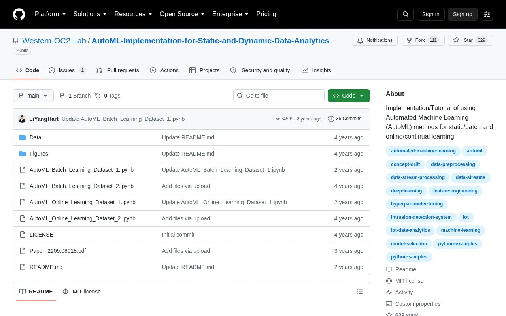Screen dimensions: 506x316
Task: Click the README.md file icon
Action: tap(23, 267)
